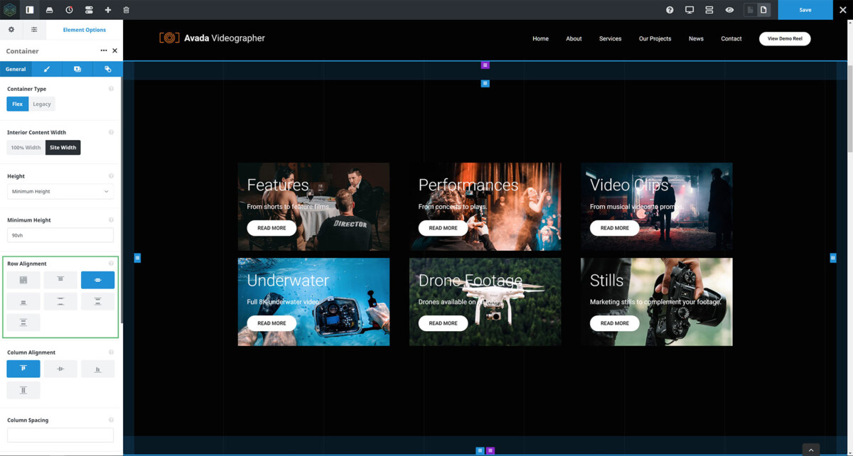Open help using the question mark icon
Viewport: 853px width, 456px height.
[669, 10]
